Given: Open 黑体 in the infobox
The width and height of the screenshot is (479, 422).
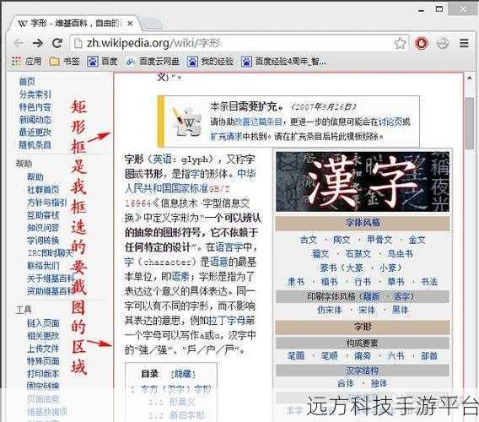Looking at the screenshot, I should pyautogui.click(x=400, y=310).
